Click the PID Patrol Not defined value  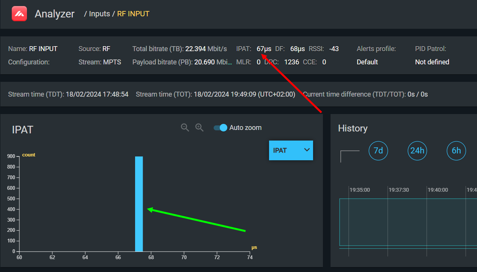tap(432, 62)
